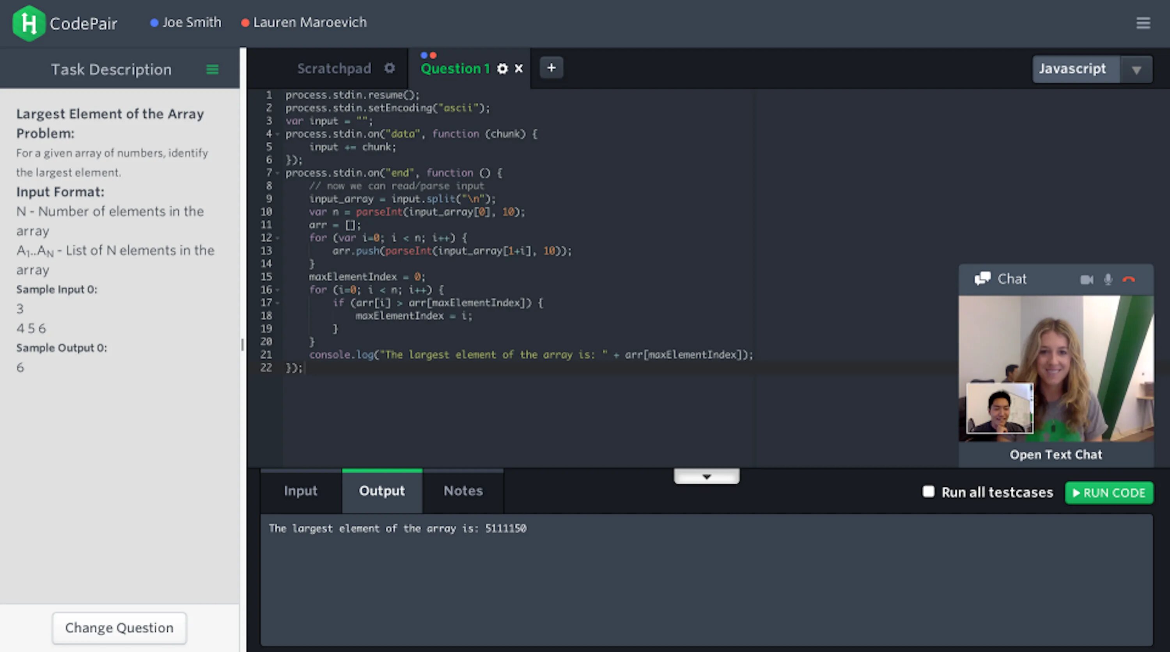Switch to the Input tab

tap(300, 491)
